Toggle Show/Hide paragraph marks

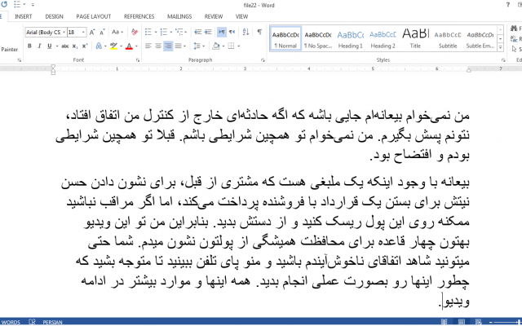(x=259, y=32)
